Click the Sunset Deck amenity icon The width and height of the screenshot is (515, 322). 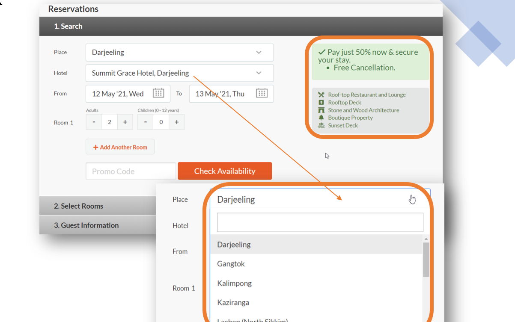[x=322, y=125]
